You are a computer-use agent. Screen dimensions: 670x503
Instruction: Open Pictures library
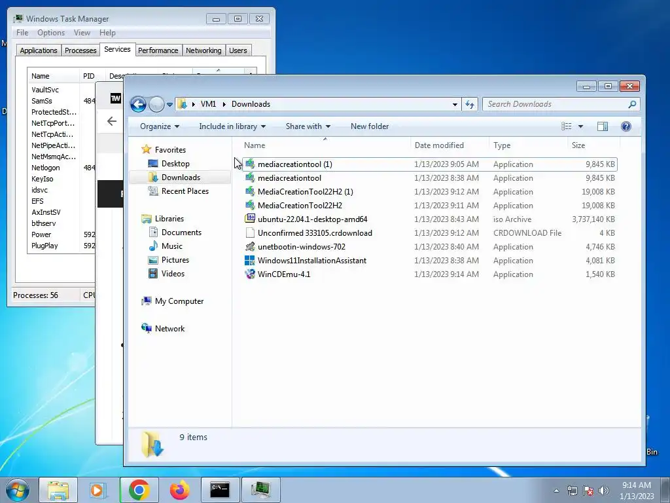[x=175, y=259]
